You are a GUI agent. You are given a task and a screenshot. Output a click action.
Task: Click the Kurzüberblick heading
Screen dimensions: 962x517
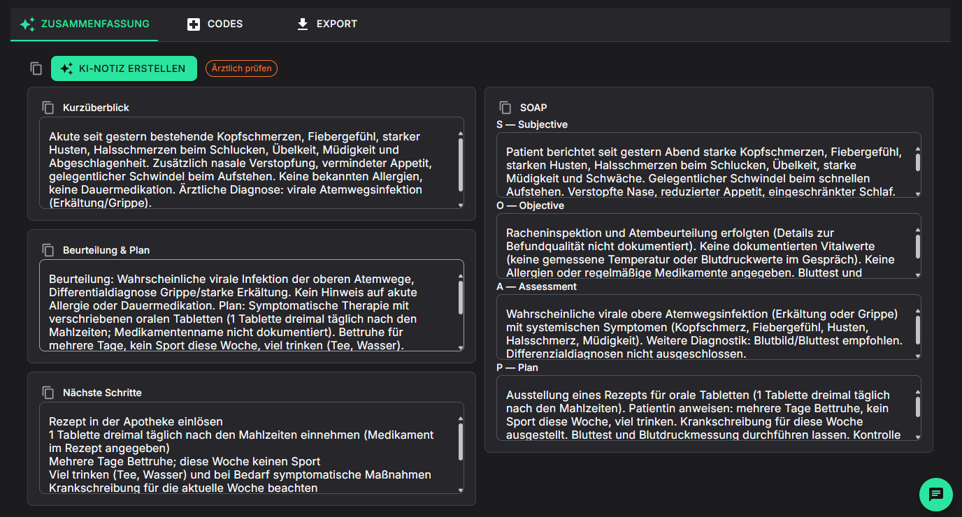click(x=96, y=108)
